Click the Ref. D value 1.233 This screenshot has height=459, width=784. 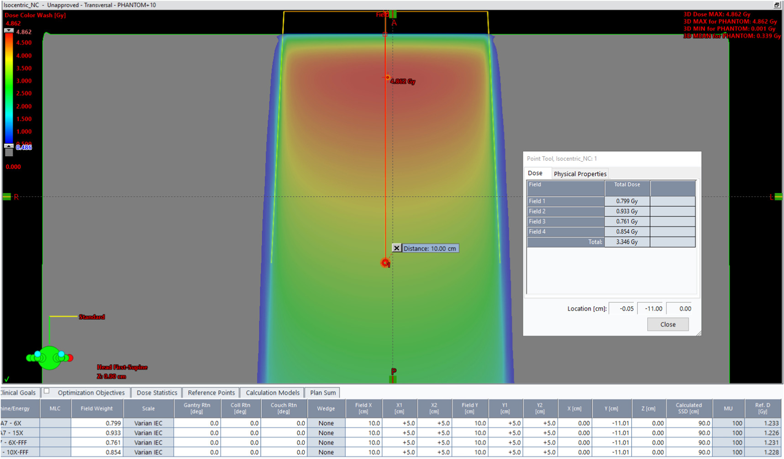pyautogui.click(x=763, y=423)
